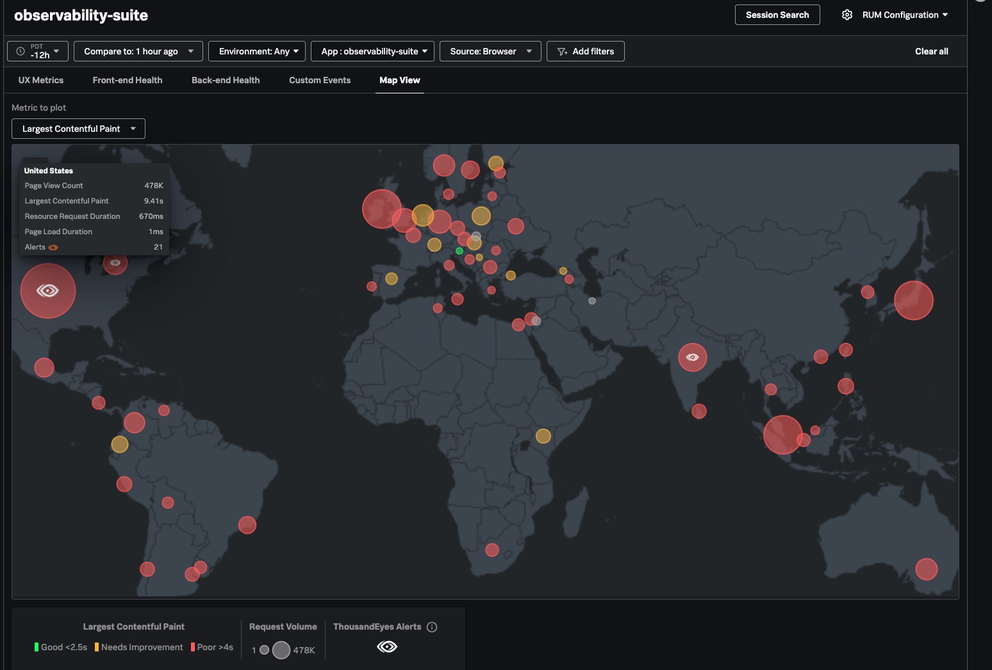Click the clock icon in time picker
Viewport: 992px width, 670px height.
point(21,51)
